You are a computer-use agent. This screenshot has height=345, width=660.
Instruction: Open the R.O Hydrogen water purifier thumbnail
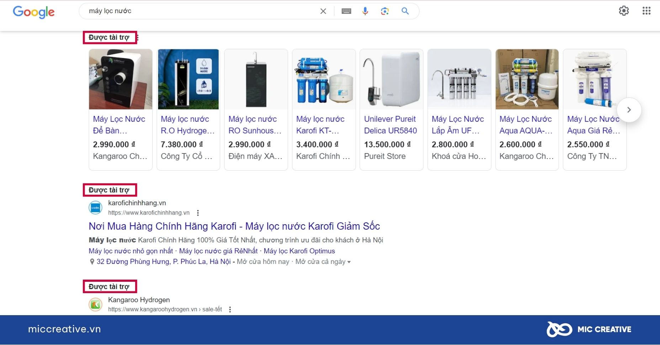coord(188,79)
